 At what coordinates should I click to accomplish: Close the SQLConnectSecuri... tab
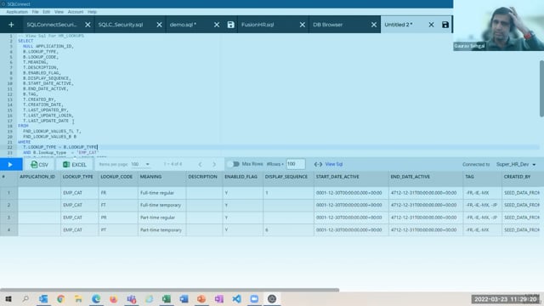click(x=88, y=25)
